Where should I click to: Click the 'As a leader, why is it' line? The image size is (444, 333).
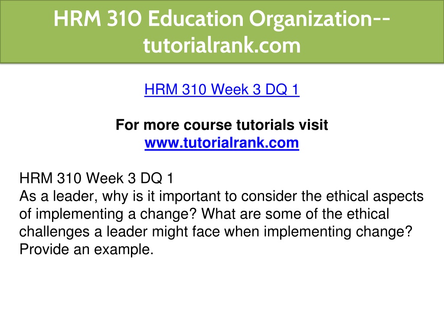click(222, 197)
